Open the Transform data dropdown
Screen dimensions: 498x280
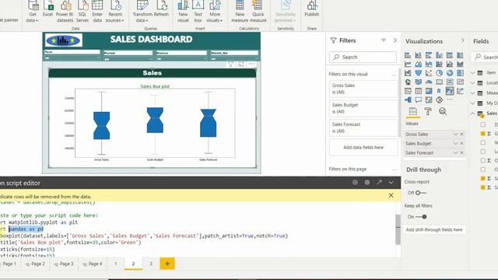[142, 12]
